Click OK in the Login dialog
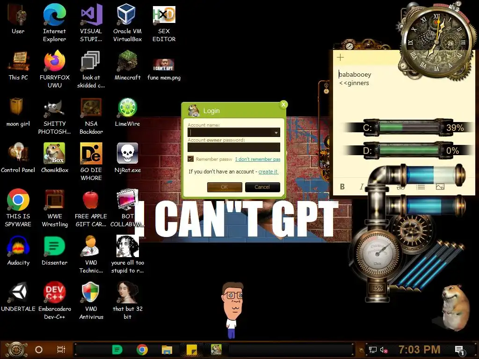The image size is (479, 359). [x=225, y=187]
